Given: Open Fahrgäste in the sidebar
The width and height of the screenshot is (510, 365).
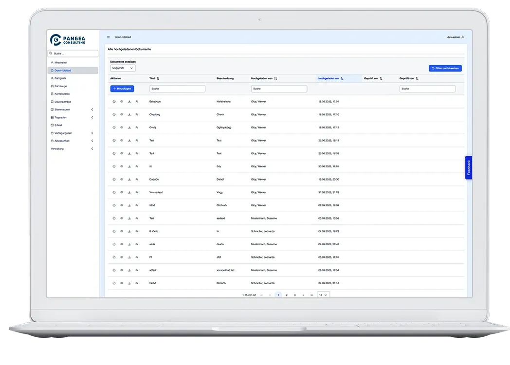Looking at the screenshot, I should (61, 78).
